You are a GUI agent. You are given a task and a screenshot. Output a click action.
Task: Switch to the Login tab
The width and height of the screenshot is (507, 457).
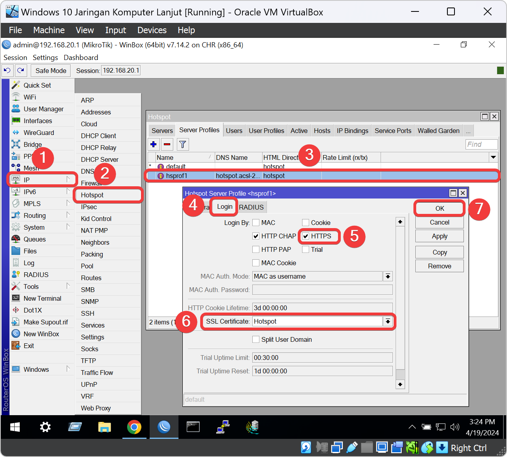(225, 207)
